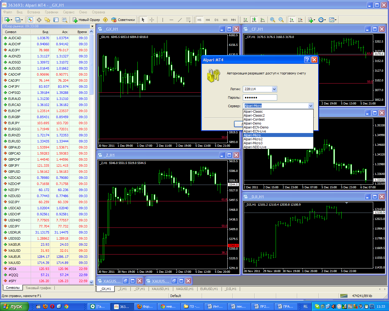
Task: Expand the Periods dropdown arrow
Action: click(325, 20)
